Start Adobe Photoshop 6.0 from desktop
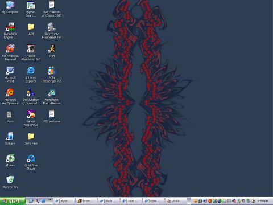Screen dimensions: 273x205 click(31, 52)
